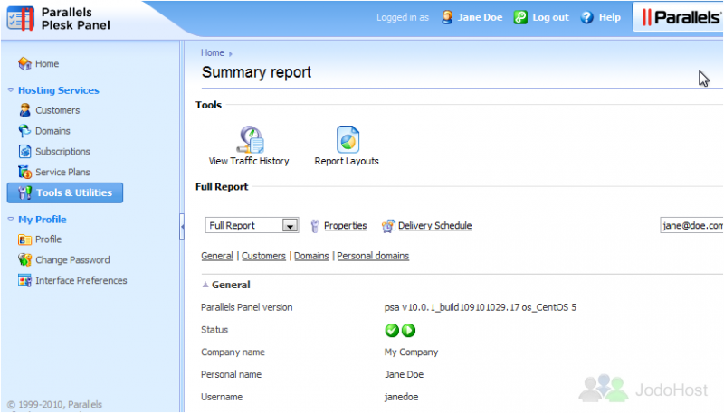The image size is (724, 413).
Task: Click the 'janedoe' username value
Action: (x=402, y=397)
